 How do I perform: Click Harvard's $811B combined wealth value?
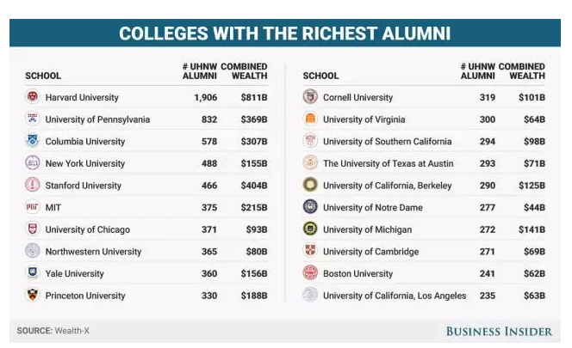pyautogui.click(x=254, y=98)
